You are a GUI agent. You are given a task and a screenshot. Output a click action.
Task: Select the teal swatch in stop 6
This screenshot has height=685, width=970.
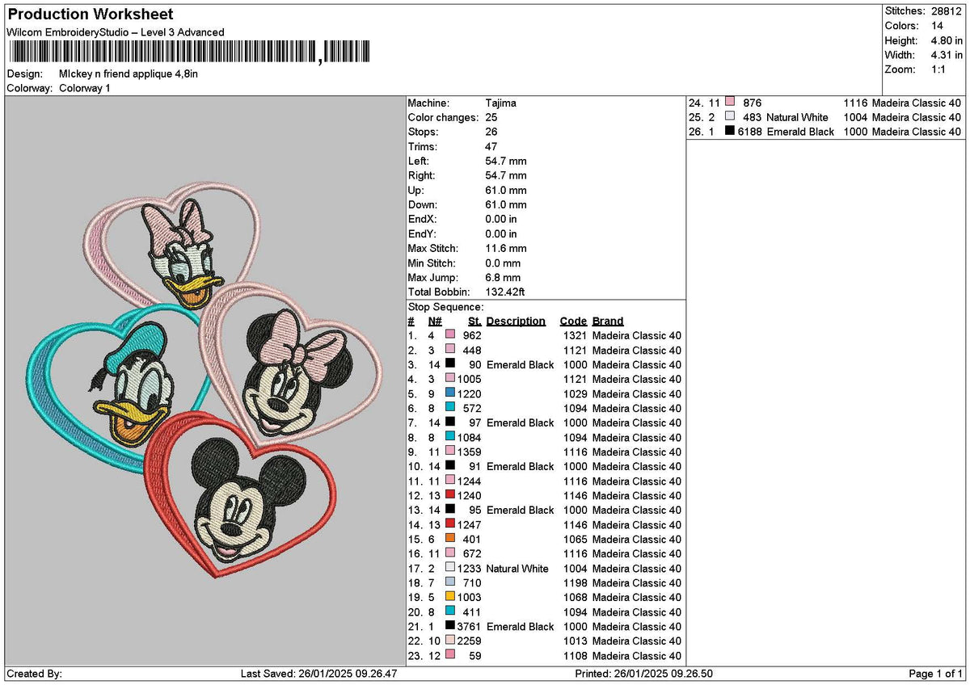[450, 408]
